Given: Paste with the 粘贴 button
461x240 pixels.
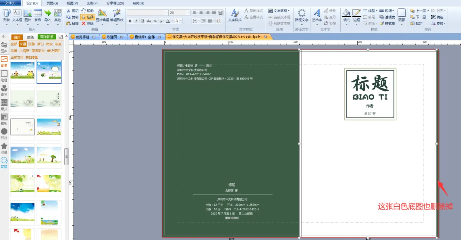Looking at the screenshot, I should (x=72, y=23).
